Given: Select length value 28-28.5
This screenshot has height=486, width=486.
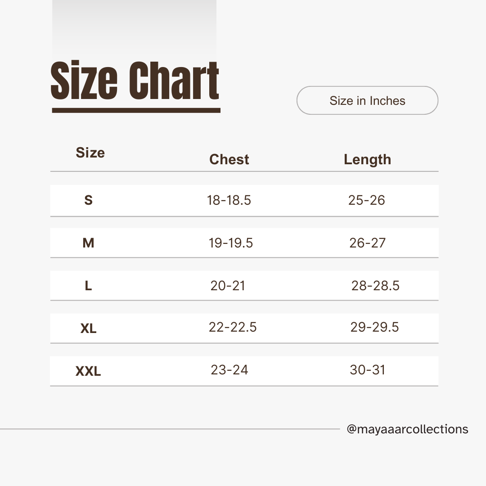Looking at the screenshot, I should pos(375,286).
